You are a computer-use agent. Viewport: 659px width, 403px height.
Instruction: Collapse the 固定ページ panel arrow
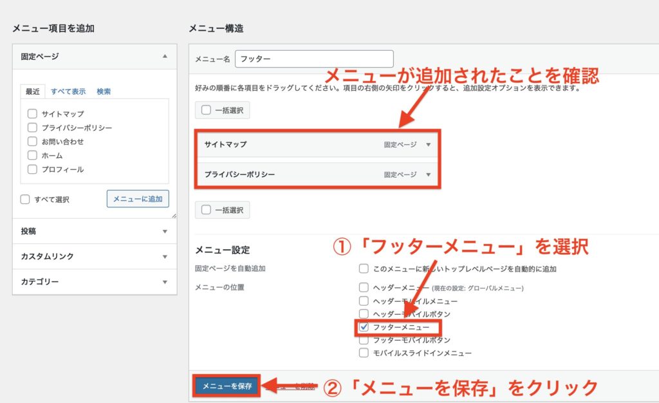coord(165,57)
